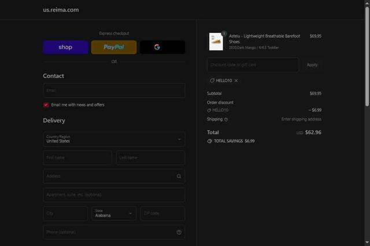Click the Address input field
The width and height of the screenshot is (370, 246).
(x=114, y=176)
